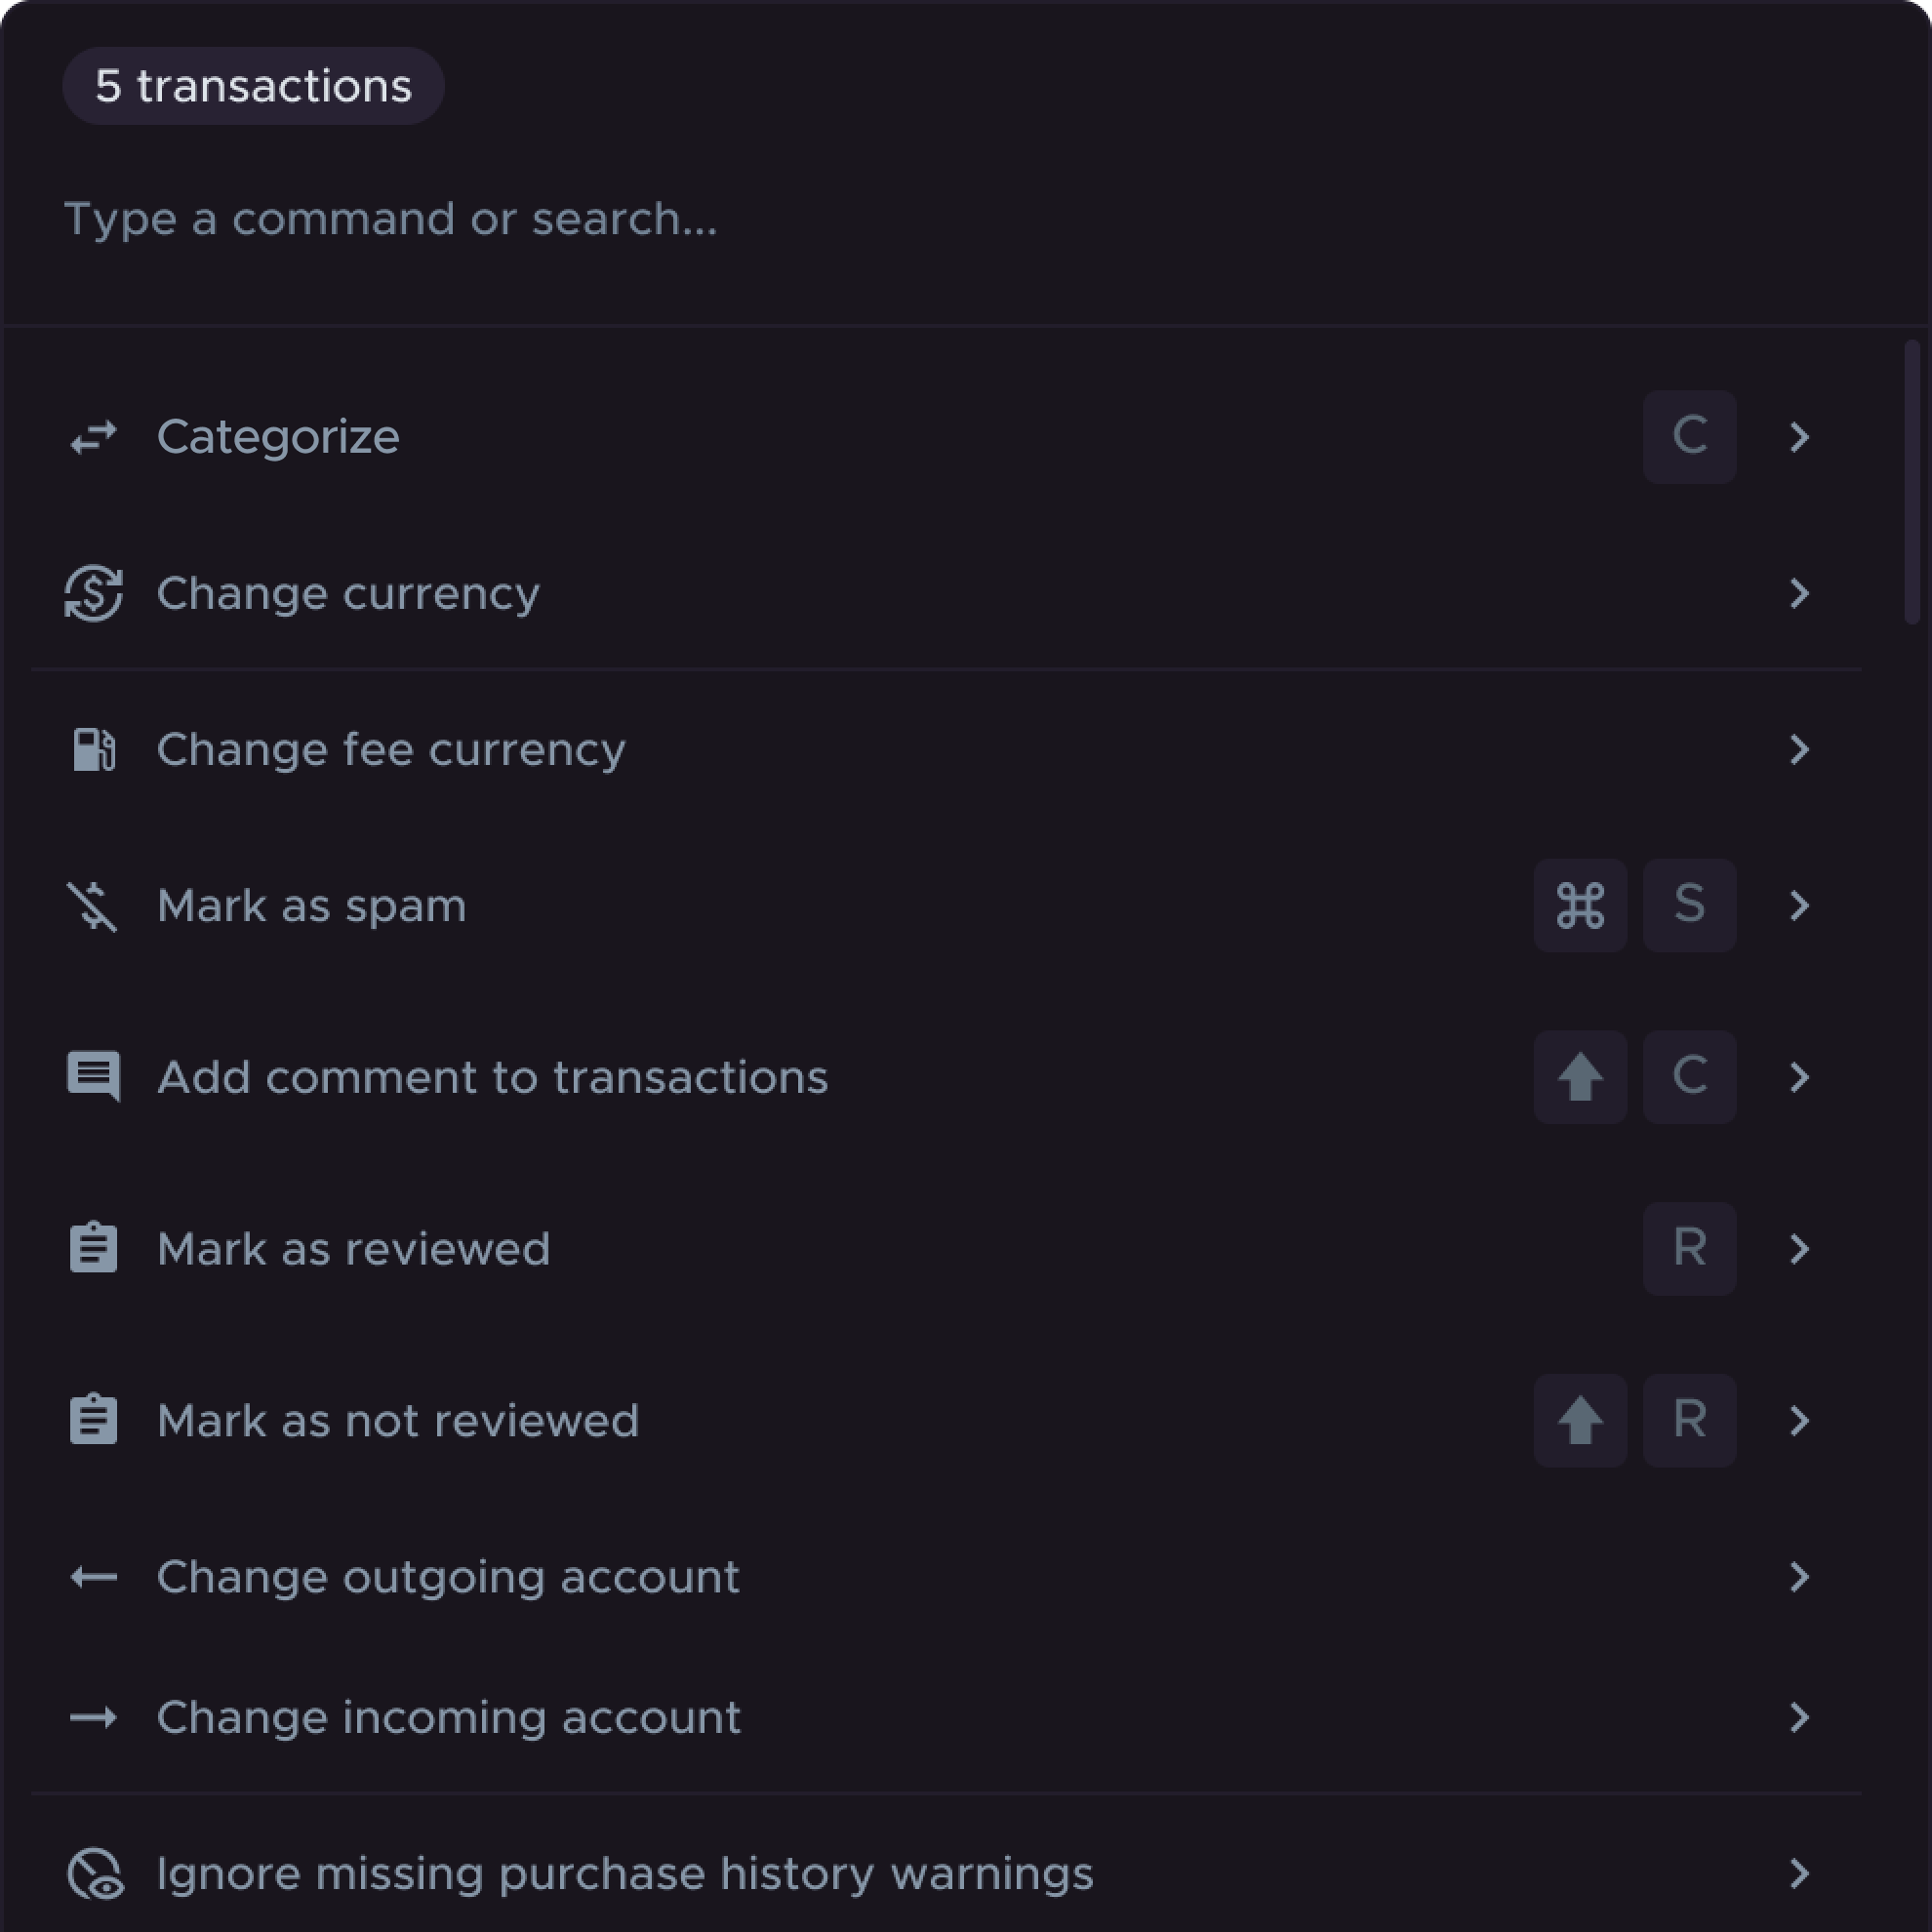Click the left arrow outgoing account icon

93,1577
